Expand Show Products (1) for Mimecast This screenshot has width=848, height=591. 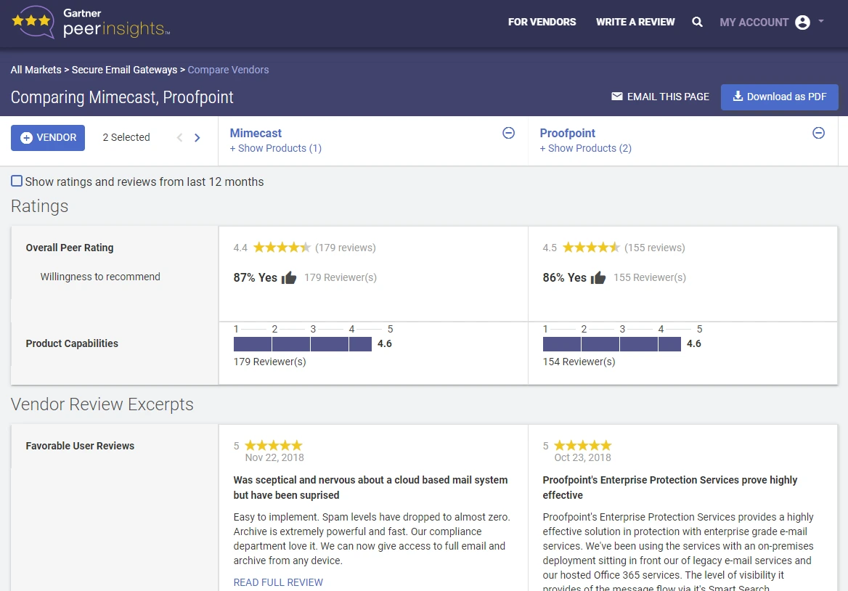(x=276, y=148)
